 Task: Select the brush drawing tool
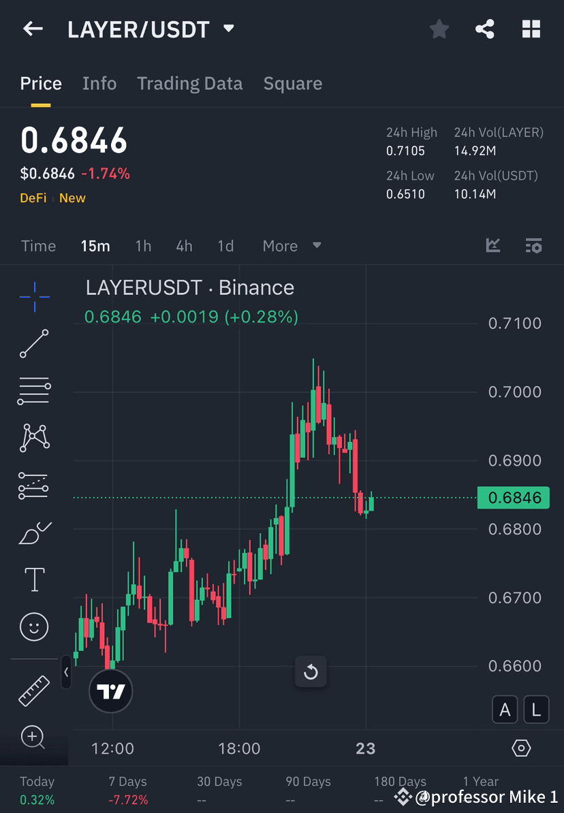click(34, 532)
